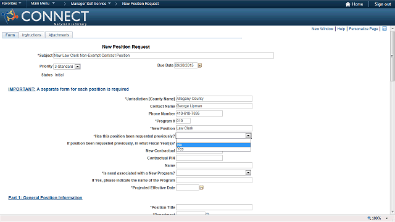This screenshot has width=395, height=222.
Task: Switch to the Attachments tab
Action: click(x=59, y=35)
